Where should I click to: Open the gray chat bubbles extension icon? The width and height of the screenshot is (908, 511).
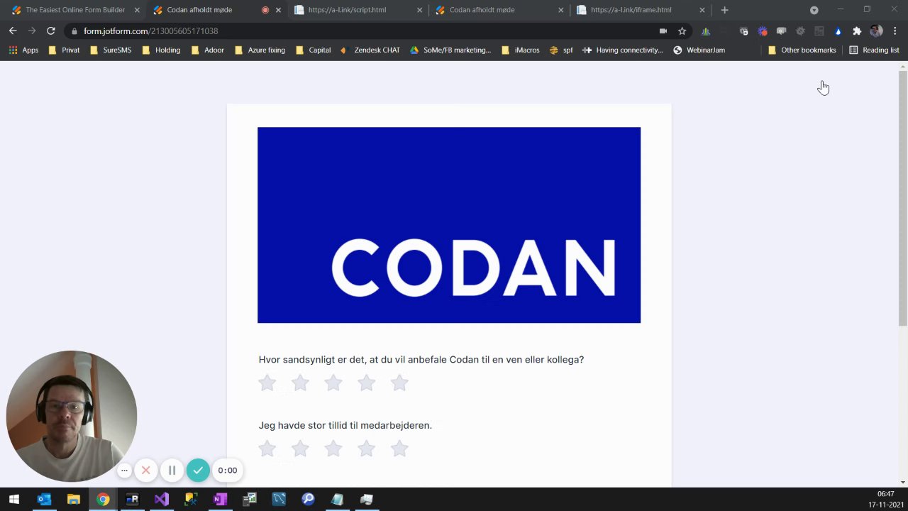781,31
